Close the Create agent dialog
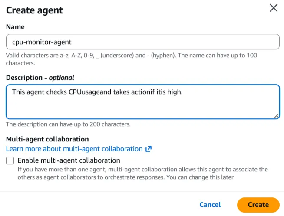 274,8
